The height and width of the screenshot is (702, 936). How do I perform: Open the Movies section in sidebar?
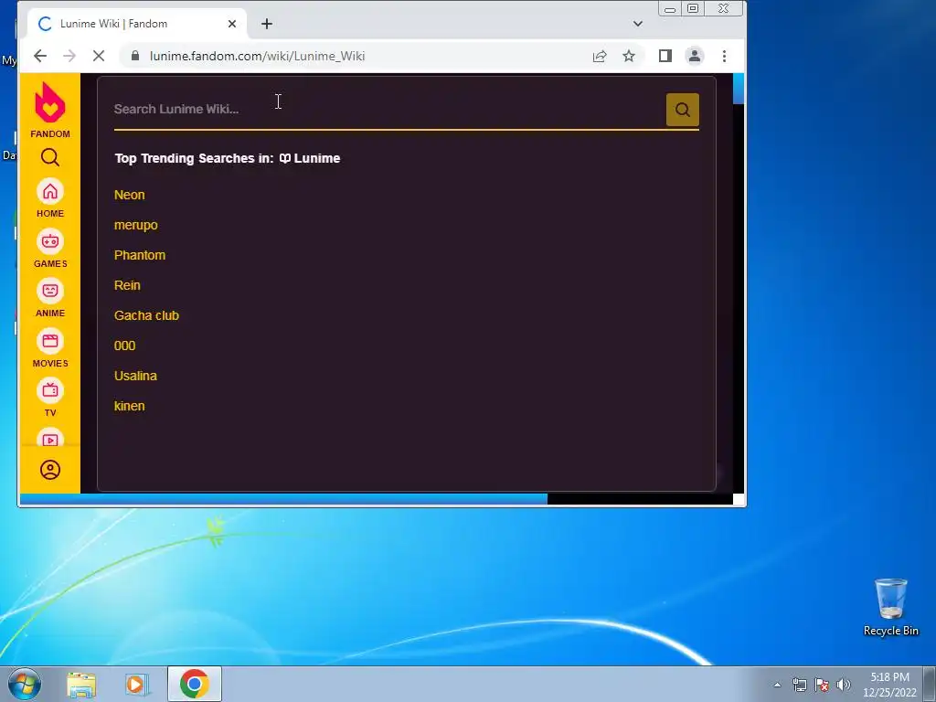[x=50, y=348]
